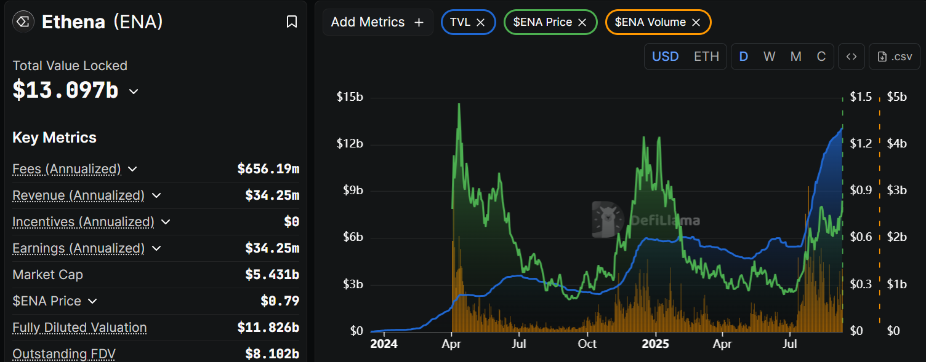Switch chart denomination to ETH
This screenshot has height=362, width=926.
coord(706,57)
